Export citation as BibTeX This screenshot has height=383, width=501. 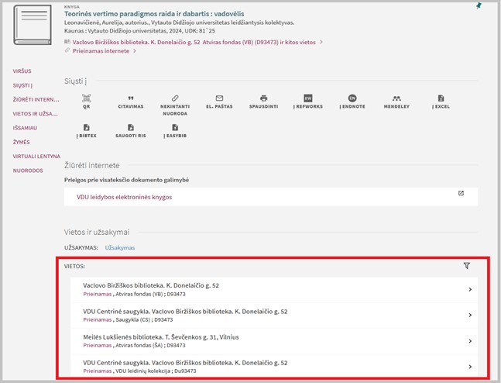[x=87, y=128]
